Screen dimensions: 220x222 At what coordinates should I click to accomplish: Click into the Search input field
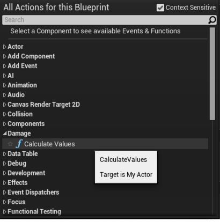[x=106, y=20]
